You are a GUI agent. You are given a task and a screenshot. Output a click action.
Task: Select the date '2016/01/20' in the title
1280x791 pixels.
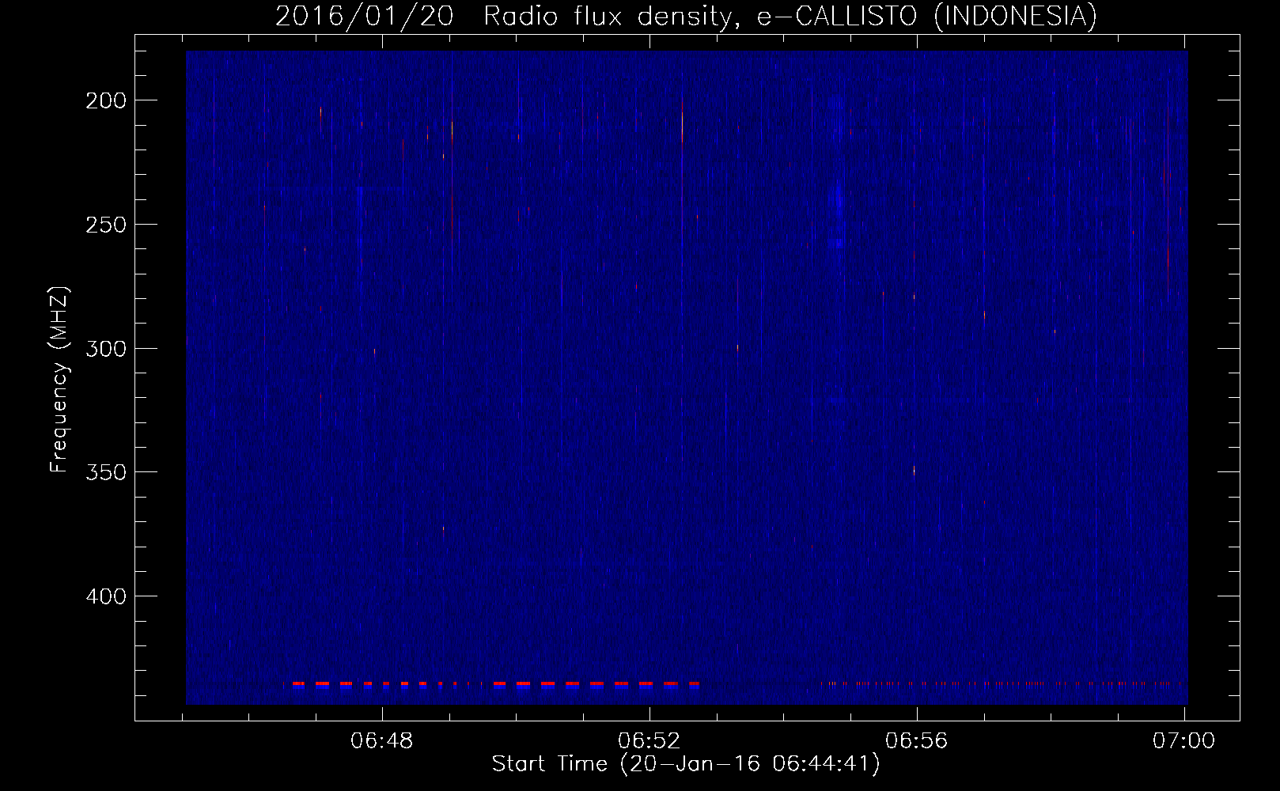pos(365,16)
